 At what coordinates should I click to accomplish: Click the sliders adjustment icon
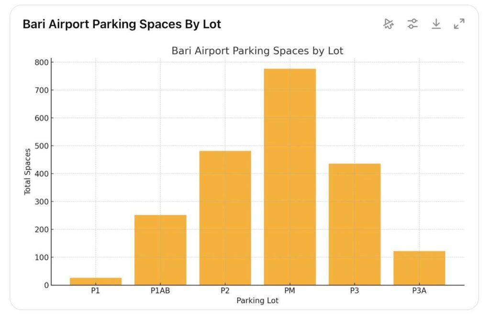coord(413,24)
